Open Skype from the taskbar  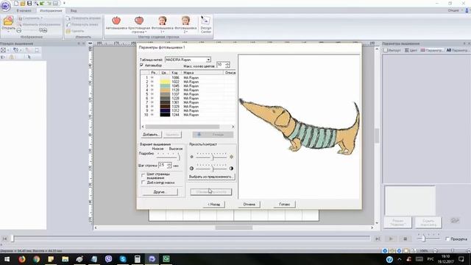(x=123, y=259)
